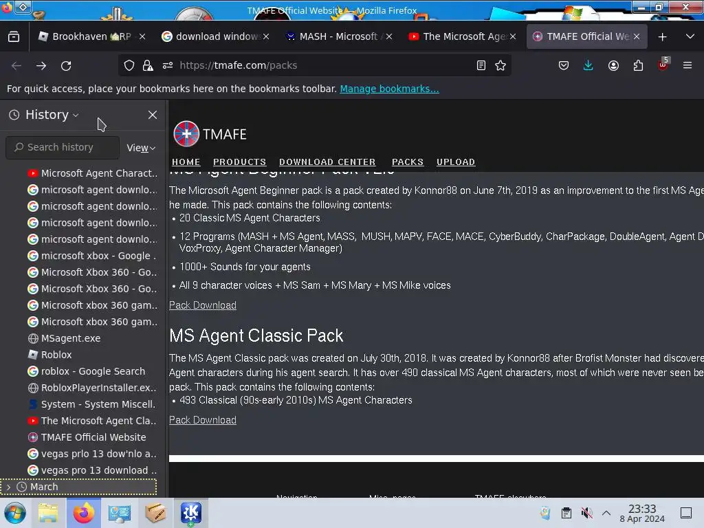Open the uBlock Origin extension icon
Image resolution: width=704 pixels, height=528 pixels.
coord(663,65)
